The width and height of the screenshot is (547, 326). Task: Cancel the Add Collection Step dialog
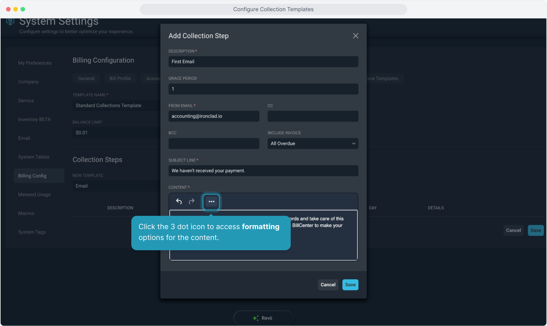(x=328, y=285)
